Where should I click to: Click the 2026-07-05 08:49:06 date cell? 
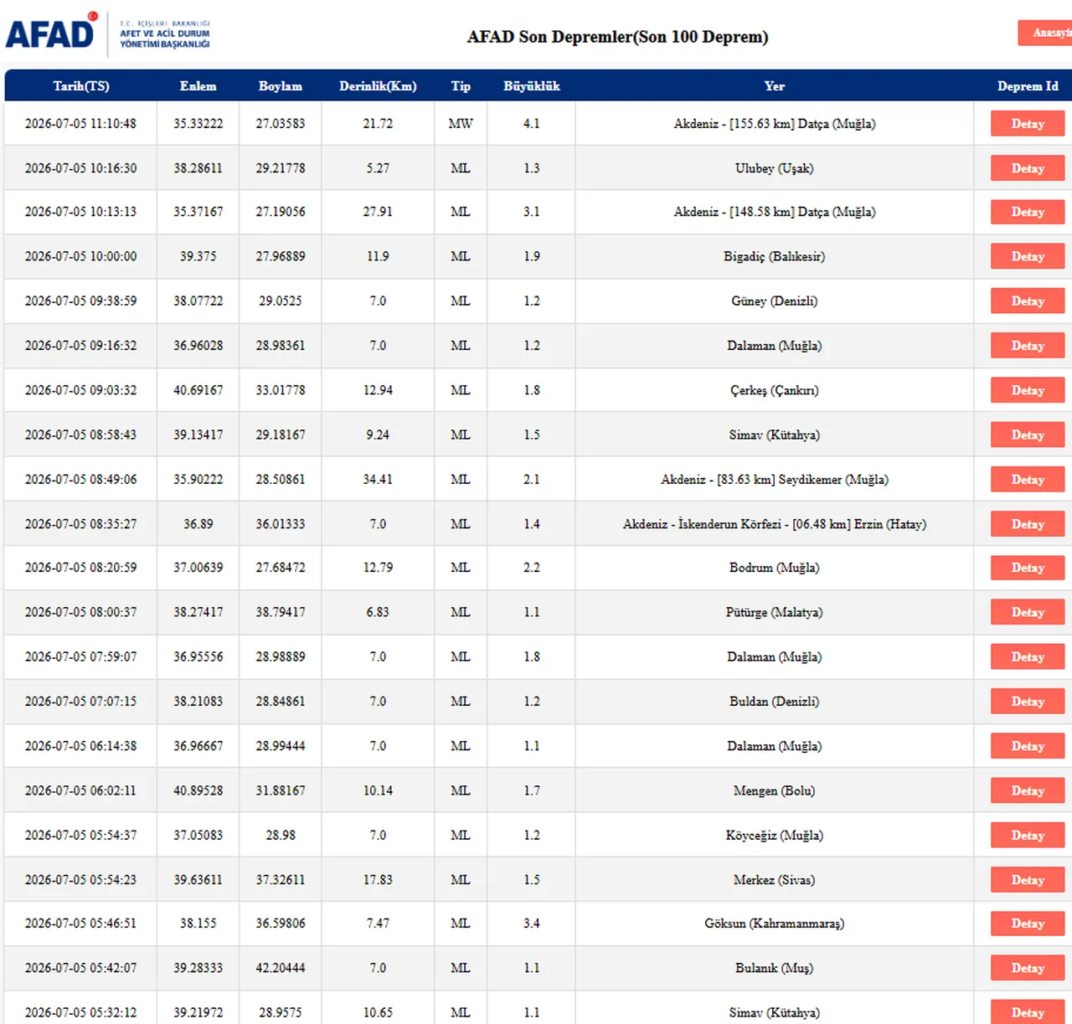point(81,480)
